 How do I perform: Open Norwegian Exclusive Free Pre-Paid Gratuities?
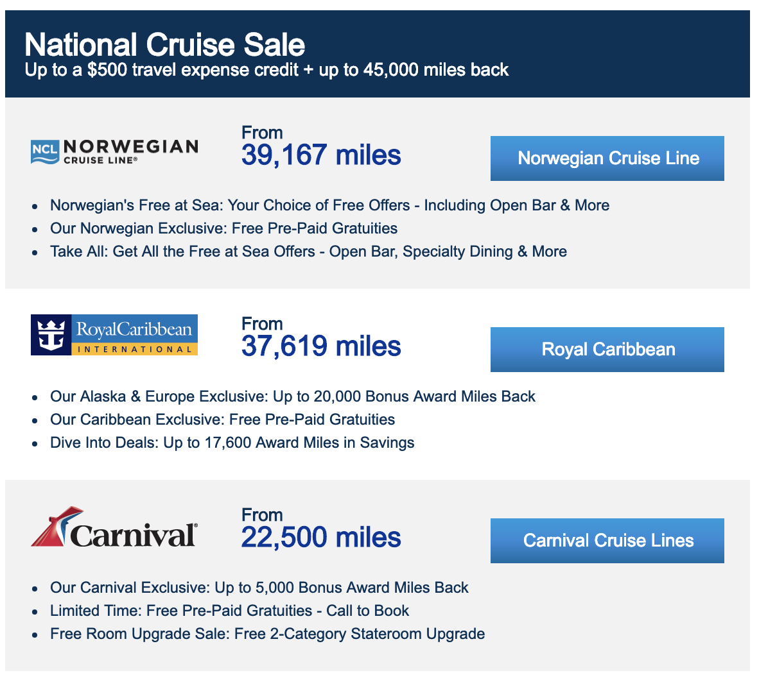click(223, 228)
